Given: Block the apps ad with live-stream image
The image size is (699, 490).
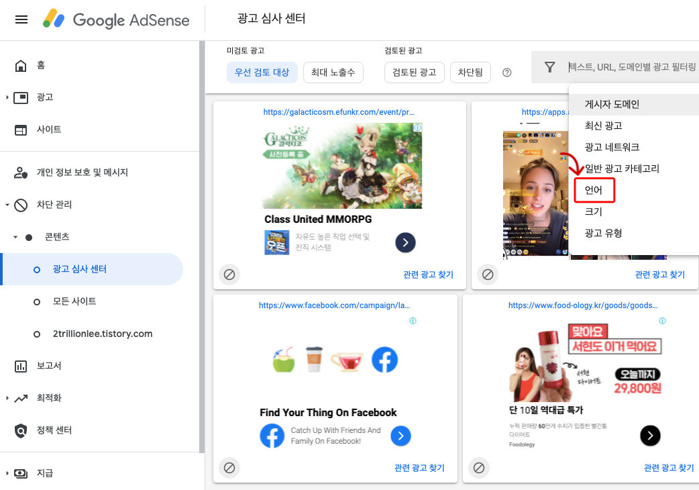Looking at the screenshot, I should tap(488, 275).
